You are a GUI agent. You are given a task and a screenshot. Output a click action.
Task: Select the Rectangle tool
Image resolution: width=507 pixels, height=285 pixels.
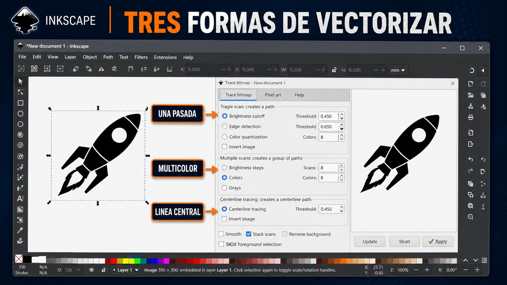pos(21,103)
